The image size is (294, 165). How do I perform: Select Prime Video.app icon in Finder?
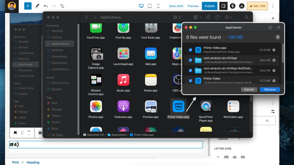pyautogui.click(x=178, y=106)
